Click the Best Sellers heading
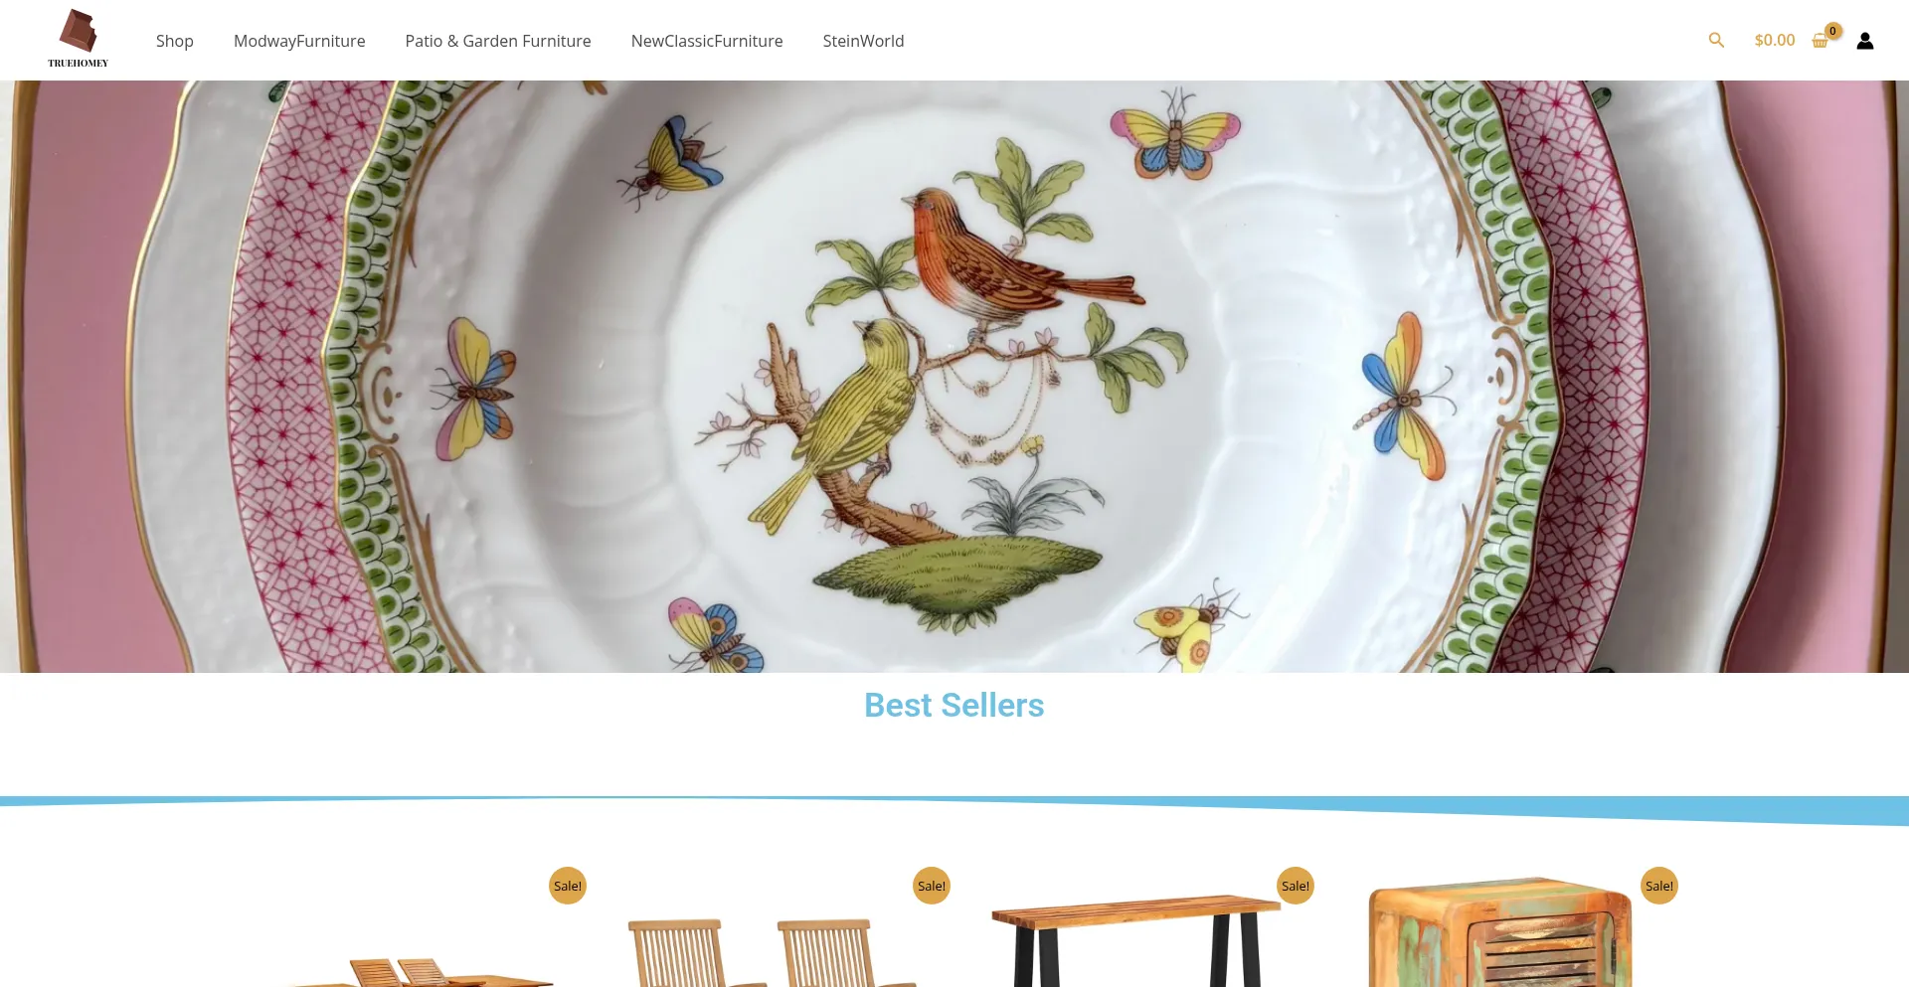The image size is (1909, 987). coord(954,705)
